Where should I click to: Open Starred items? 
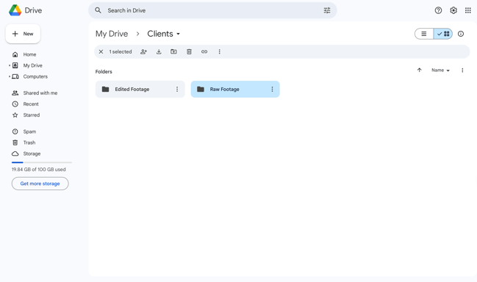pos(32,115)
